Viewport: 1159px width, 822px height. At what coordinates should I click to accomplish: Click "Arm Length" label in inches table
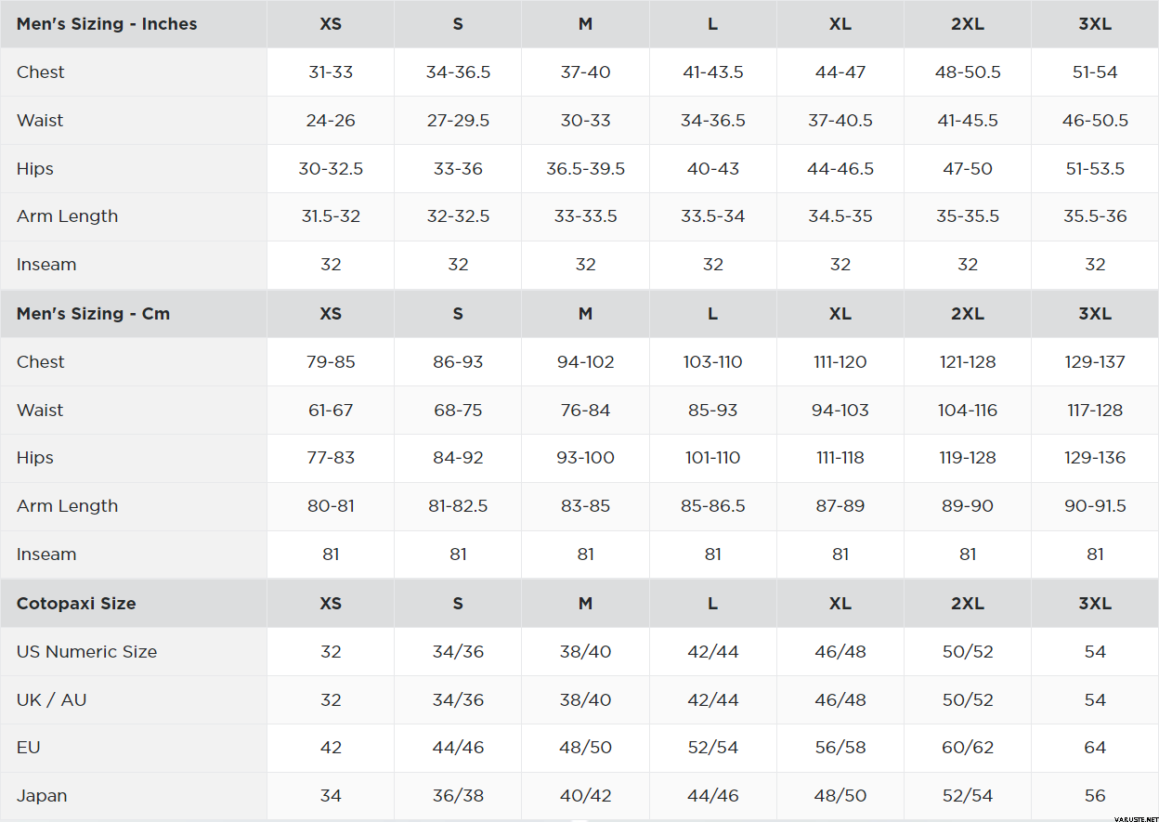point(67,216)
